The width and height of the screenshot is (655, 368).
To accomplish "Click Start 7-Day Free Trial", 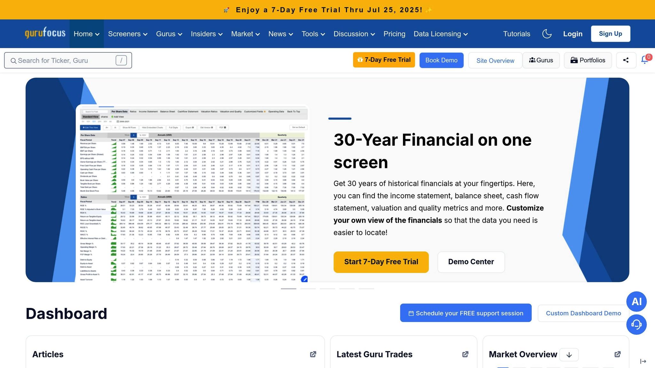I will 381,262.
